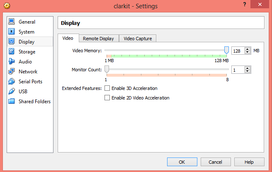Click the question mark help icon in title bar

tap(245, 4)
